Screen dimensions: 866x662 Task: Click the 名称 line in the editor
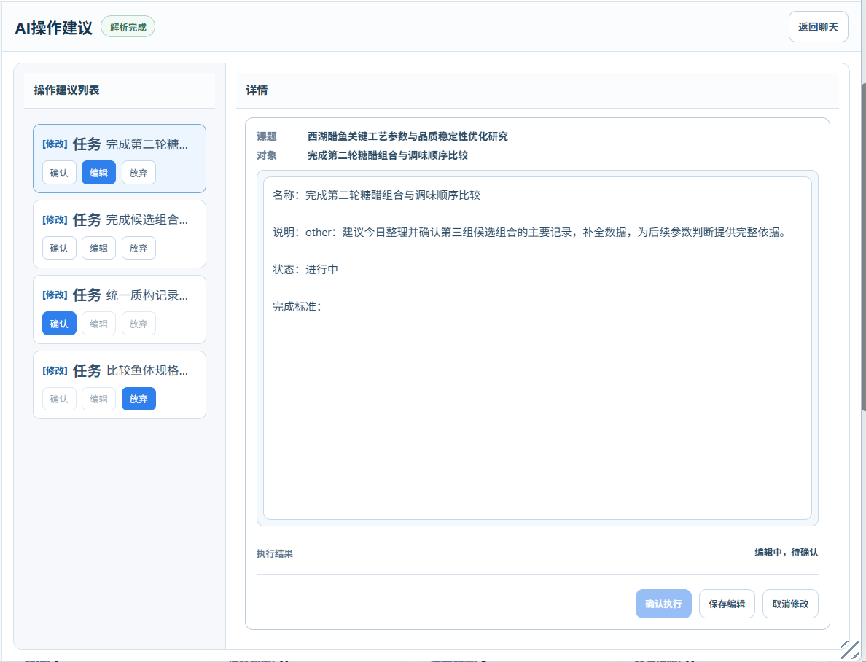(x=377, y=195)
